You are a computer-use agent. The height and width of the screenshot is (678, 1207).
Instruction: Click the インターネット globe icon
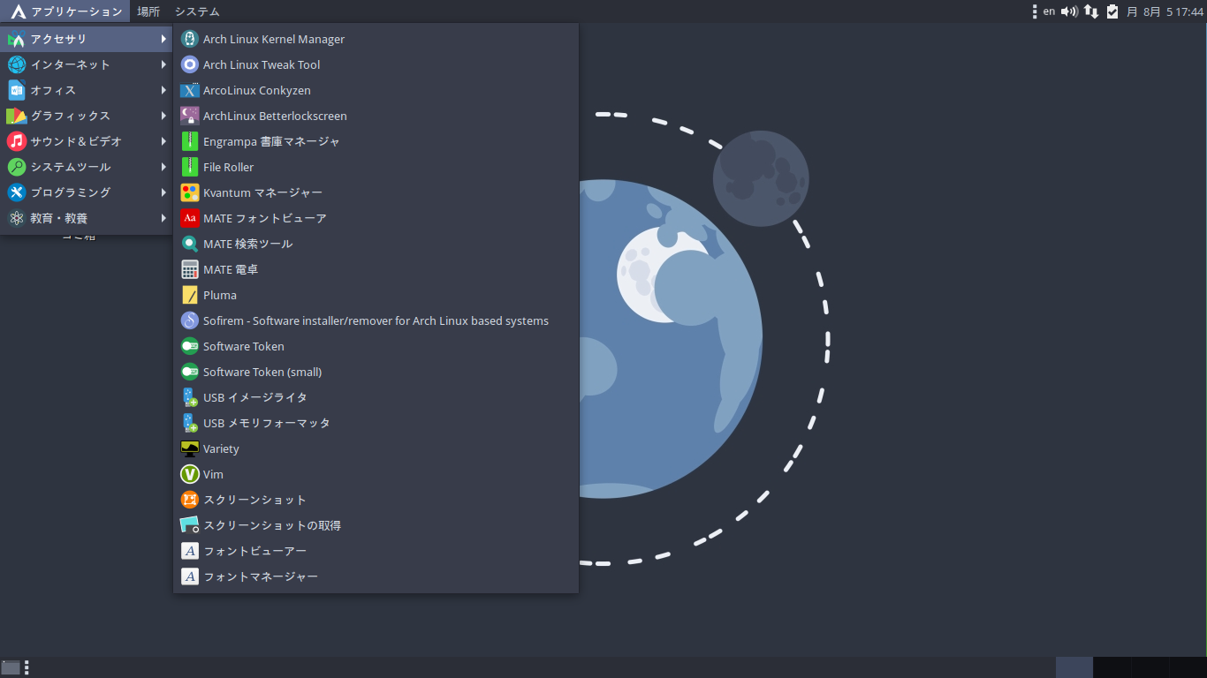tap(17, 64)
